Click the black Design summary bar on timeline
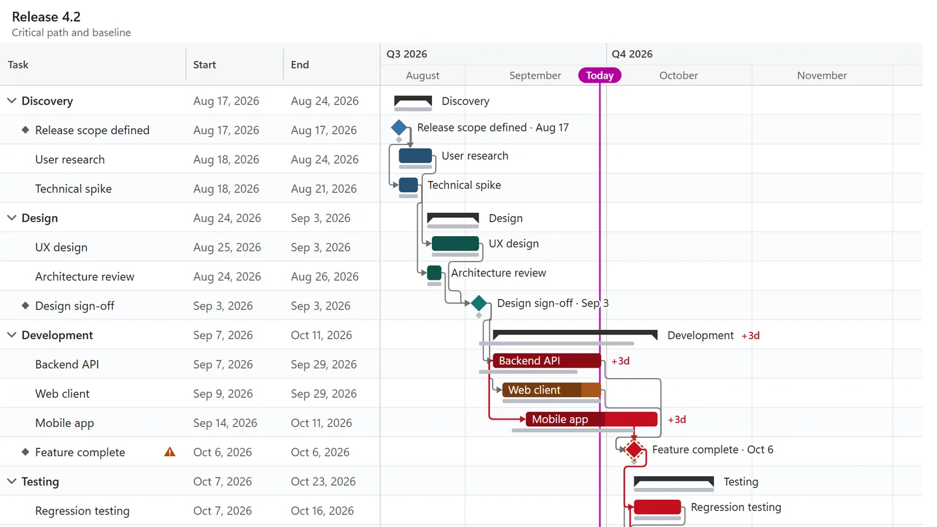The height and width of the screenshot is (527, 937). pyautogui.click(x=453, y=218)
